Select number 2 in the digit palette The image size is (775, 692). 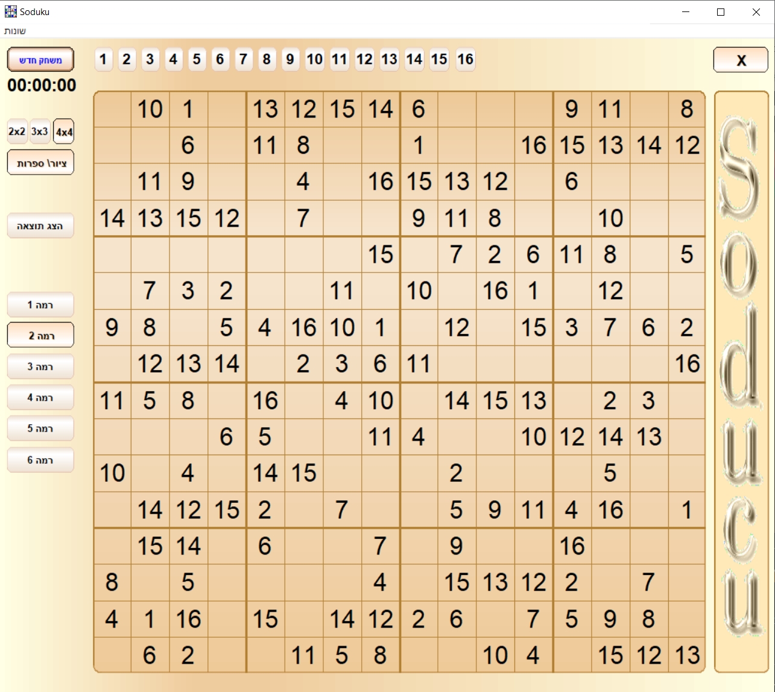[x=127, y=60]
